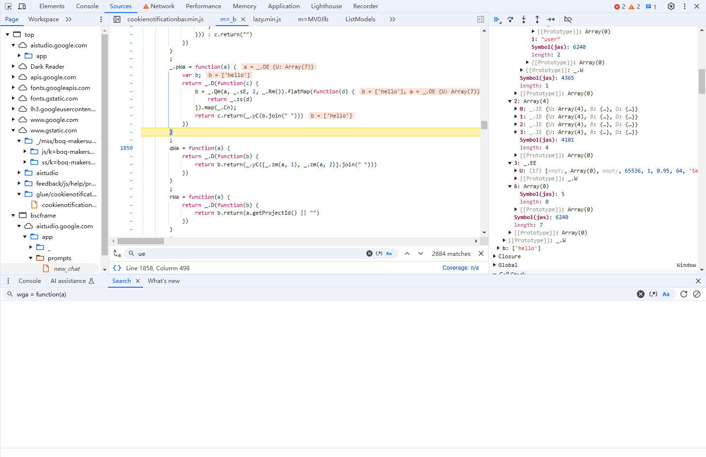
Task: Step into next function call
Action: pos(524,19)
